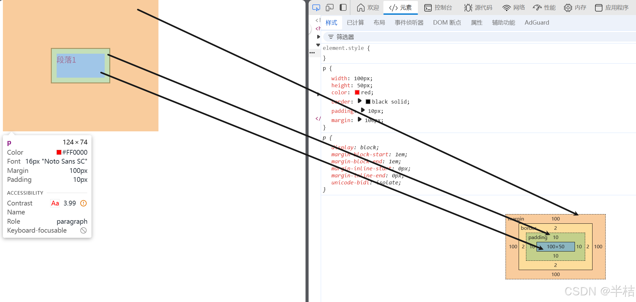The image size is (636, 302).
Task: Click the display: block declaration
Action: [355, 147]
